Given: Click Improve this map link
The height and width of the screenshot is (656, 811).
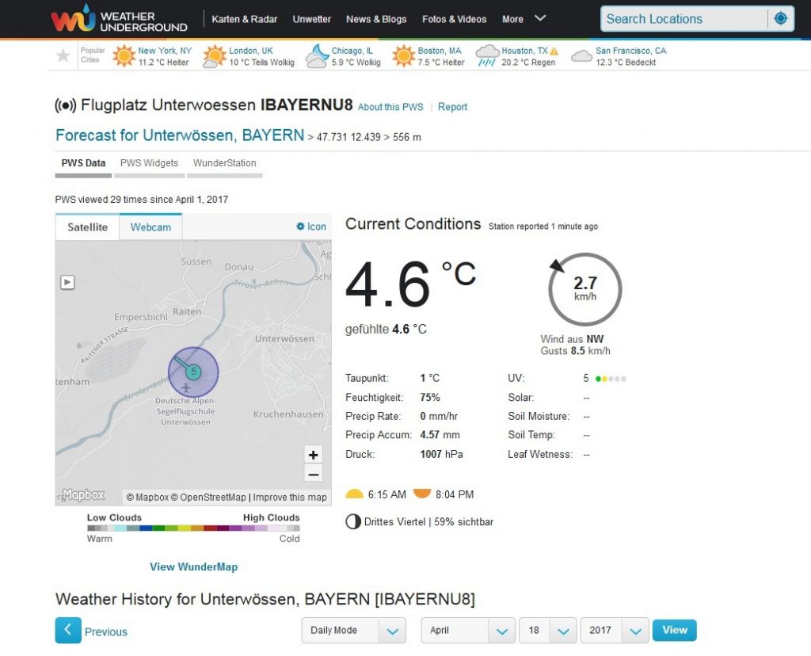Looking at the screenshot, I should click(290, 498).
